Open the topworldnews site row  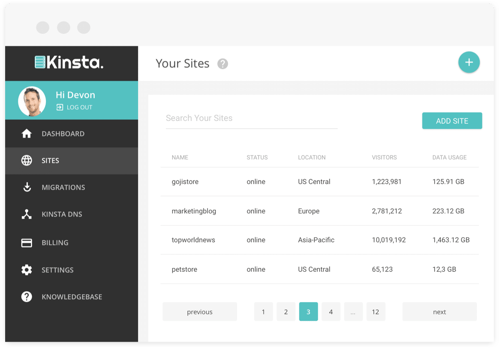(x=193, y=240)
